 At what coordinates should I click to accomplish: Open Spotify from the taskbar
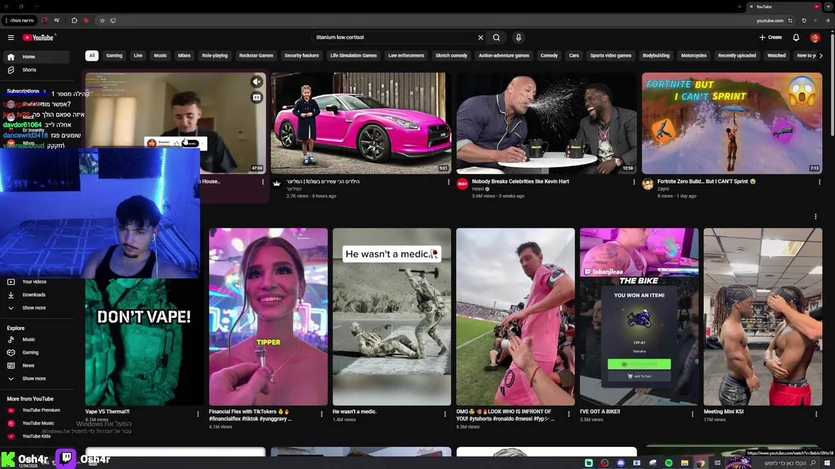click(x=669, y=463)
